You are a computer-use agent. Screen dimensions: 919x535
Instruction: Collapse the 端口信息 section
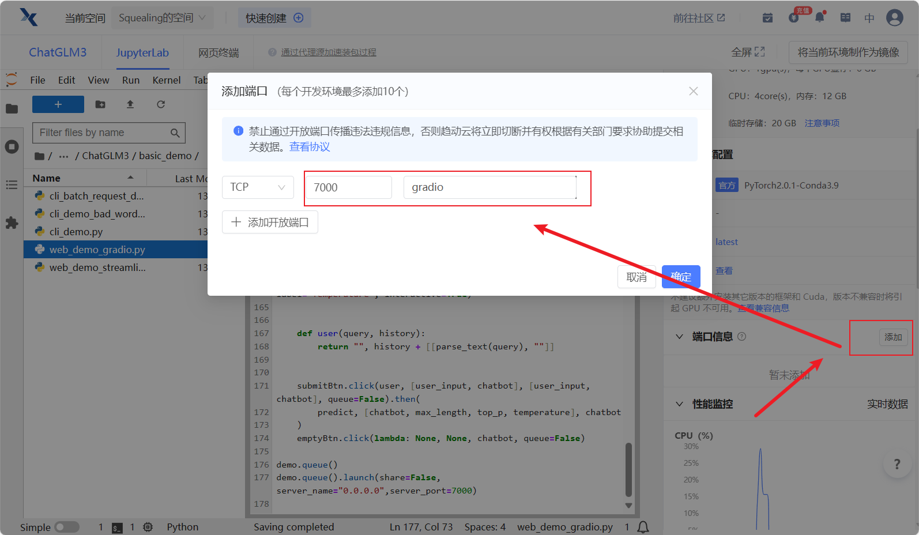679,337
